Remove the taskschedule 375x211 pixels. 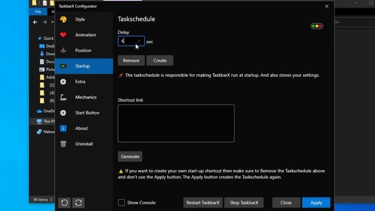131,60
